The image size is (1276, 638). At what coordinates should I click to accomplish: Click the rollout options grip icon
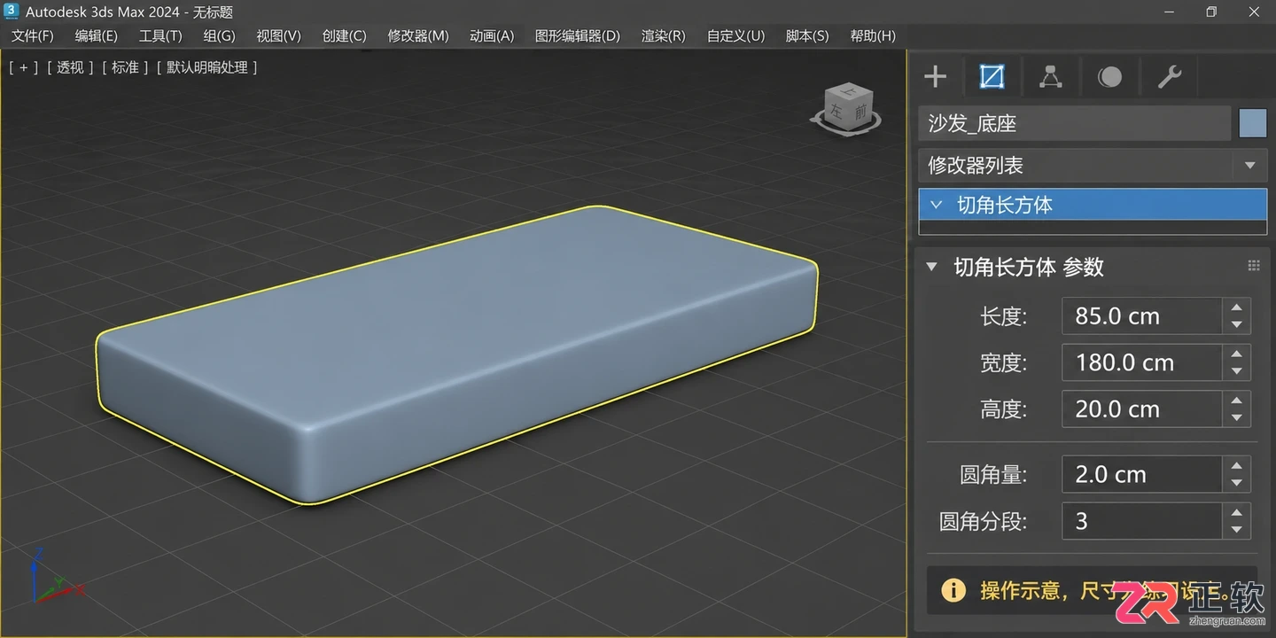[1253, 266]
